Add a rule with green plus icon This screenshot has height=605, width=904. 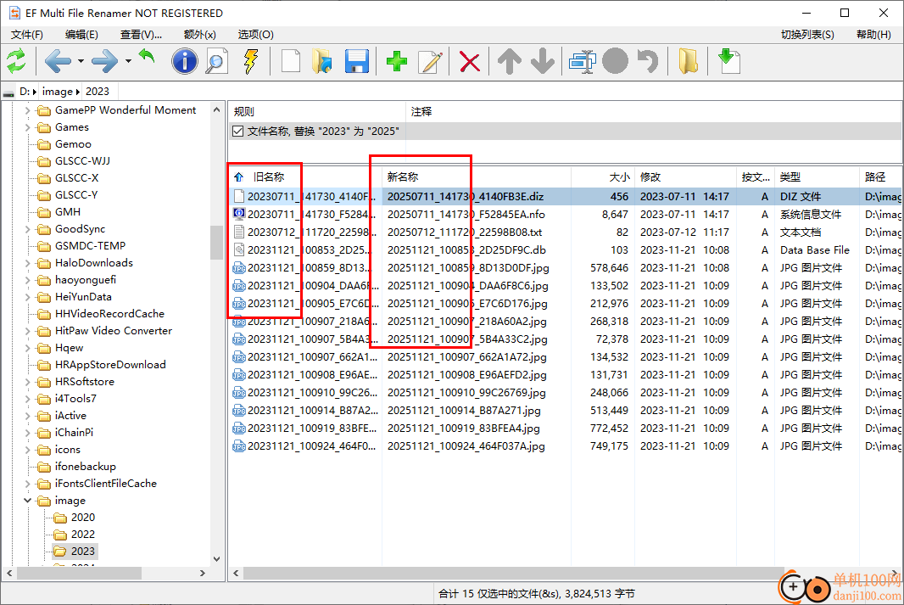point(397,61)
